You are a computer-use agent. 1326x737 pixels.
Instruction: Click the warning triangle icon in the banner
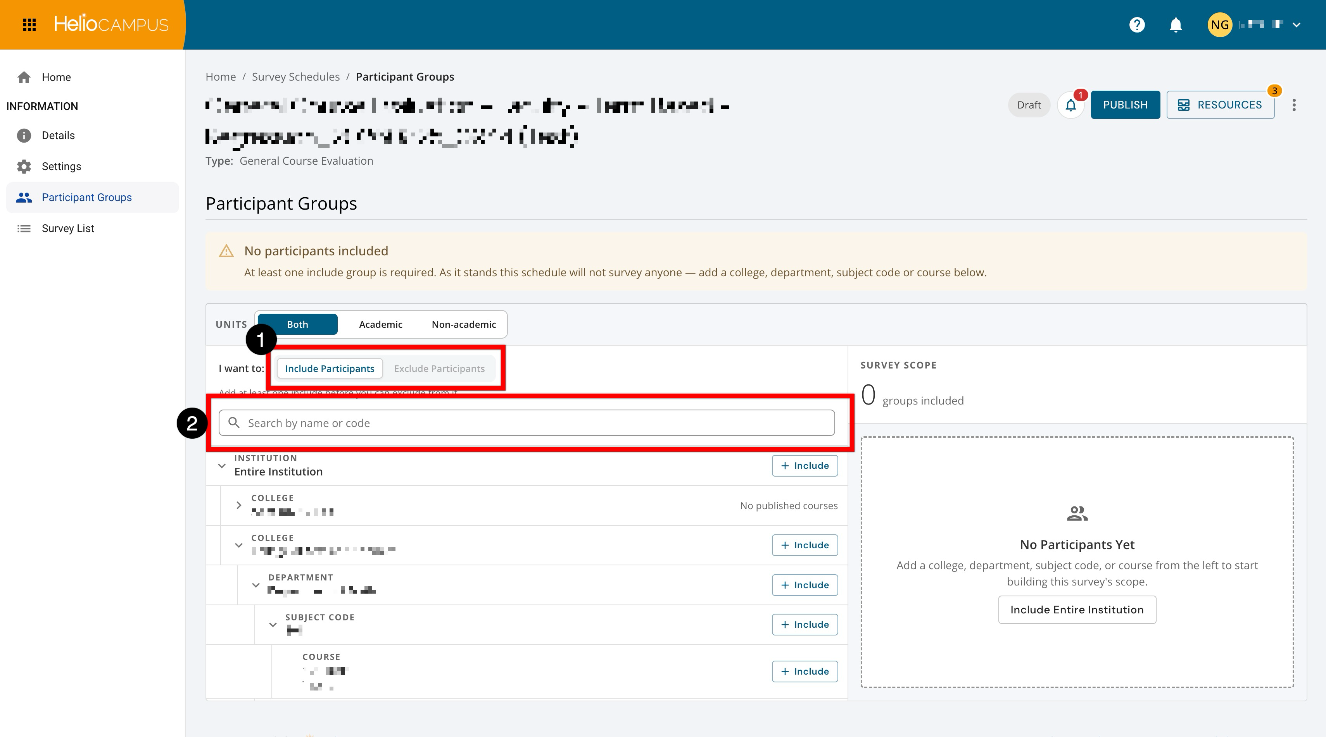pos(226,251)
